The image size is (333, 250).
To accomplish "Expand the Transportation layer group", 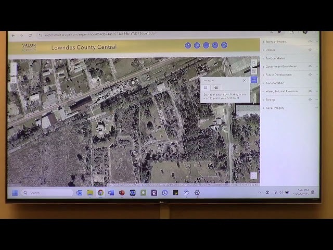I will point(263,83).
